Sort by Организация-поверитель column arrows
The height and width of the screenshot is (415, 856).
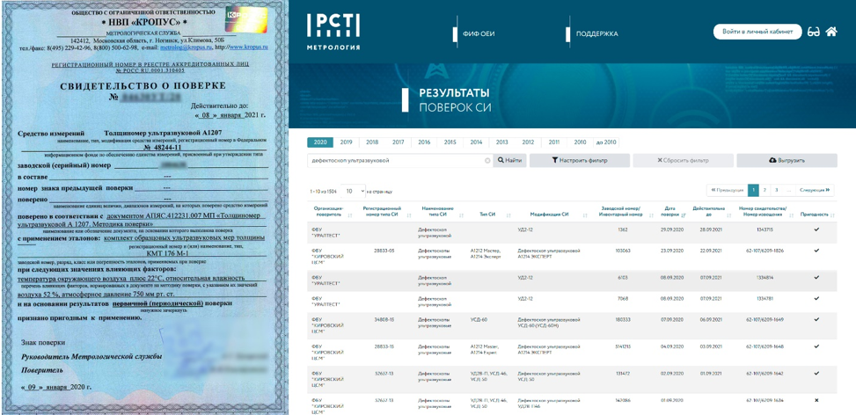pyautogui.click(x=349, y=217)
